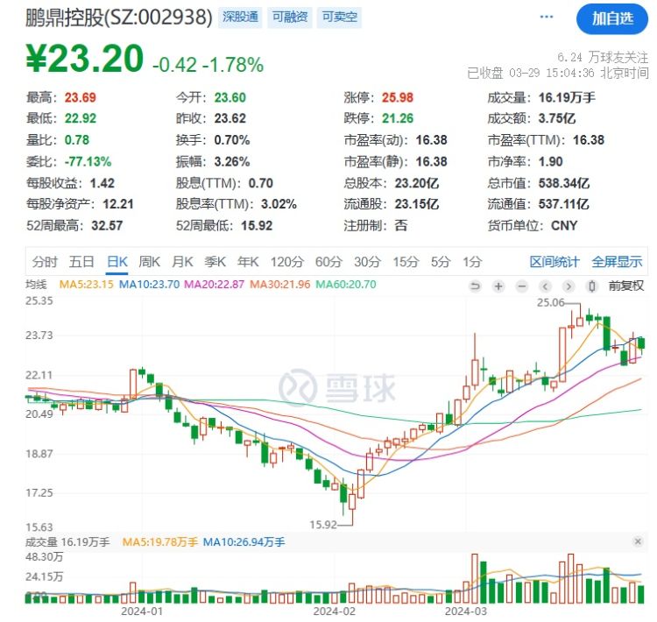Screen dimensions: 657x622
Task: Open the 120分 chart tab
Action: pyautogui.click(x=287, y=262)
